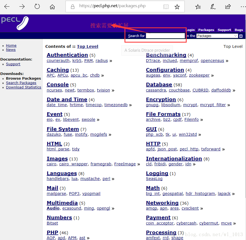Open the browser settings and more menu (three dots)
246x240 pixels.
click(x=243, y=7)
